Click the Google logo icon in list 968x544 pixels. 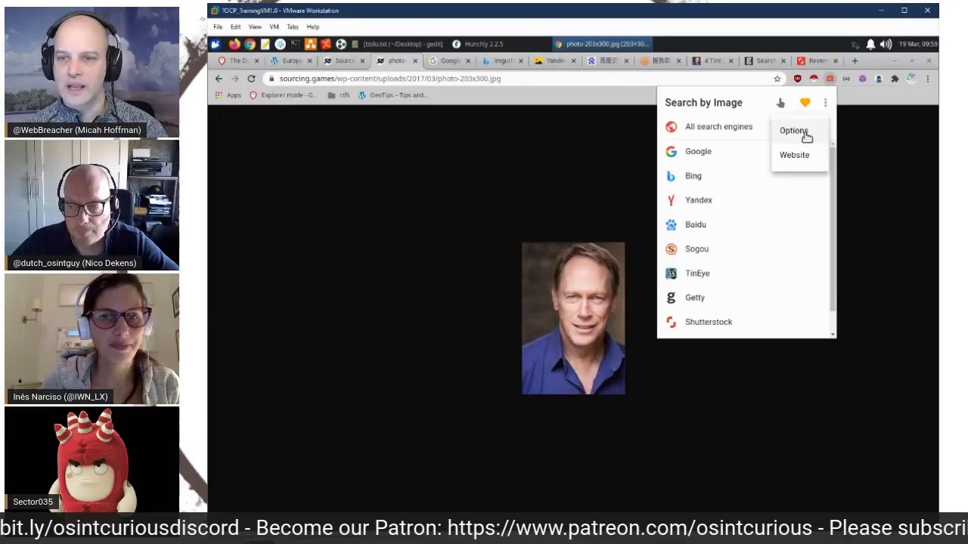671,151
